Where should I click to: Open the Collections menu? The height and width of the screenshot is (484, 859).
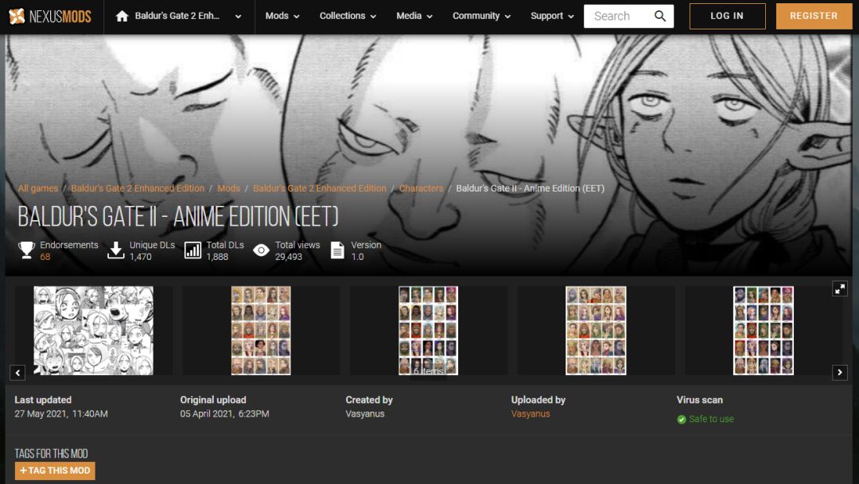[x=348, y=16]
